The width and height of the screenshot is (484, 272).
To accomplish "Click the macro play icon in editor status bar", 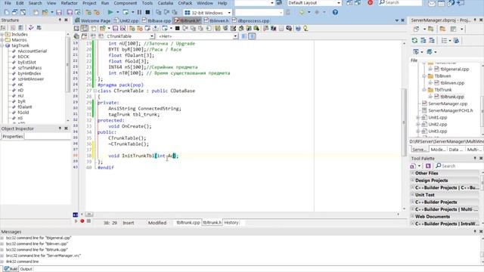I will click(x=76, y=221).
